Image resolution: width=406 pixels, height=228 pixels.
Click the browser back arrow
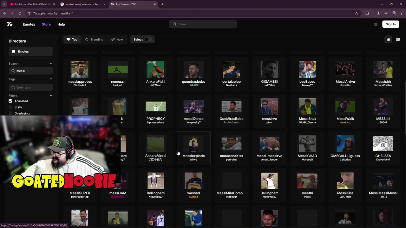tap(4, 13)
